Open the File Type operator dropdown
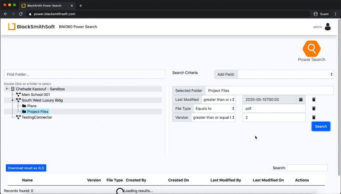Image resolution: width=341 pixels, height=194 pixels. [215, 108]
